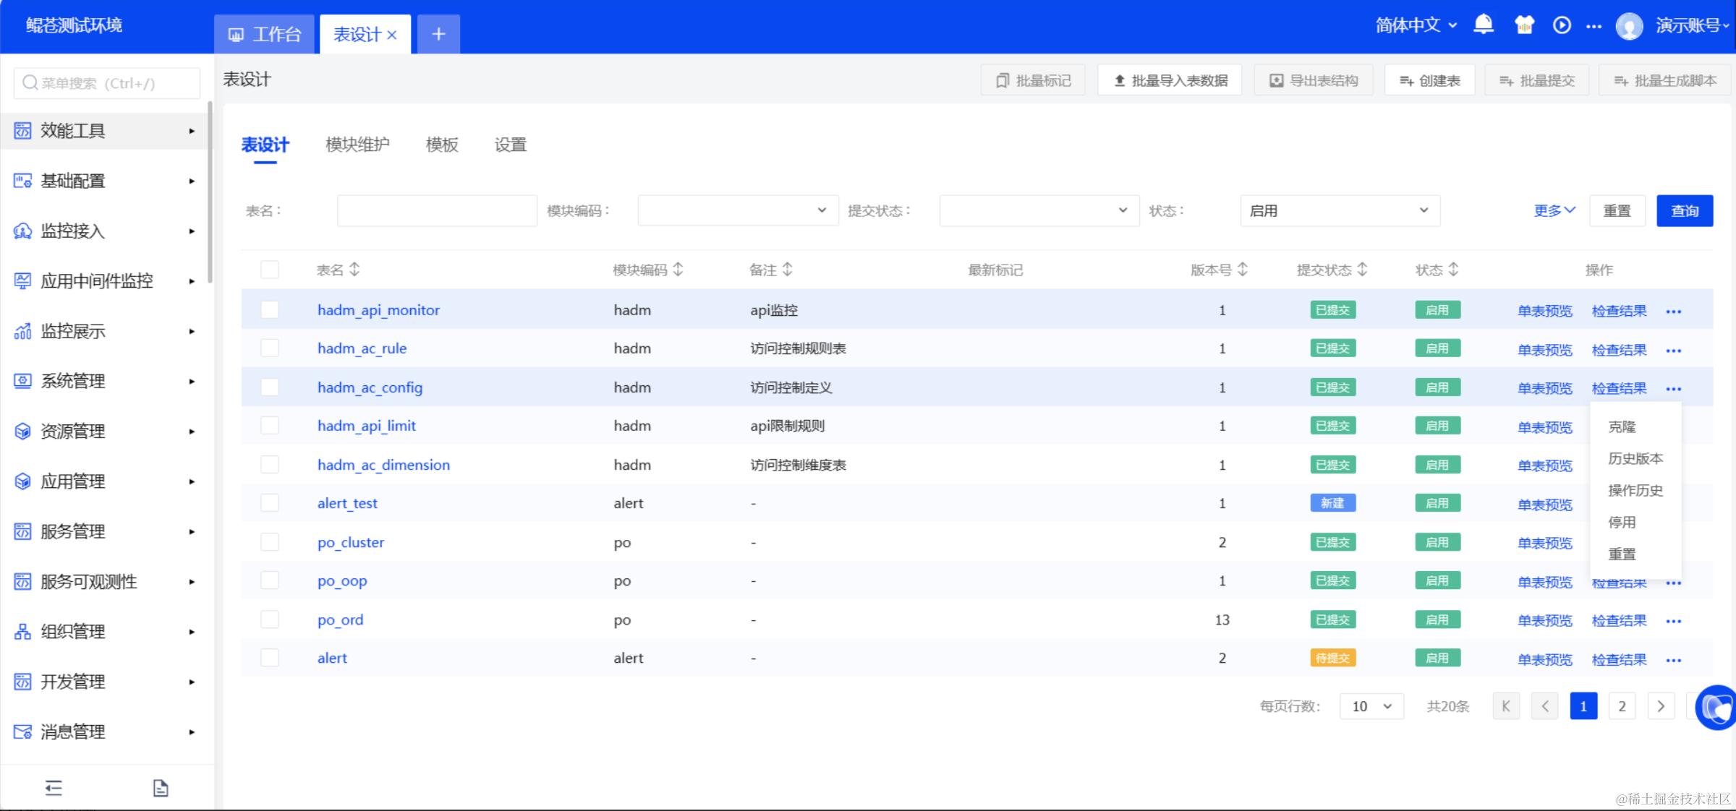Screen dimensions: 1736x811
Task: Open the theme shirt icon
Action: click(1524, 25)
